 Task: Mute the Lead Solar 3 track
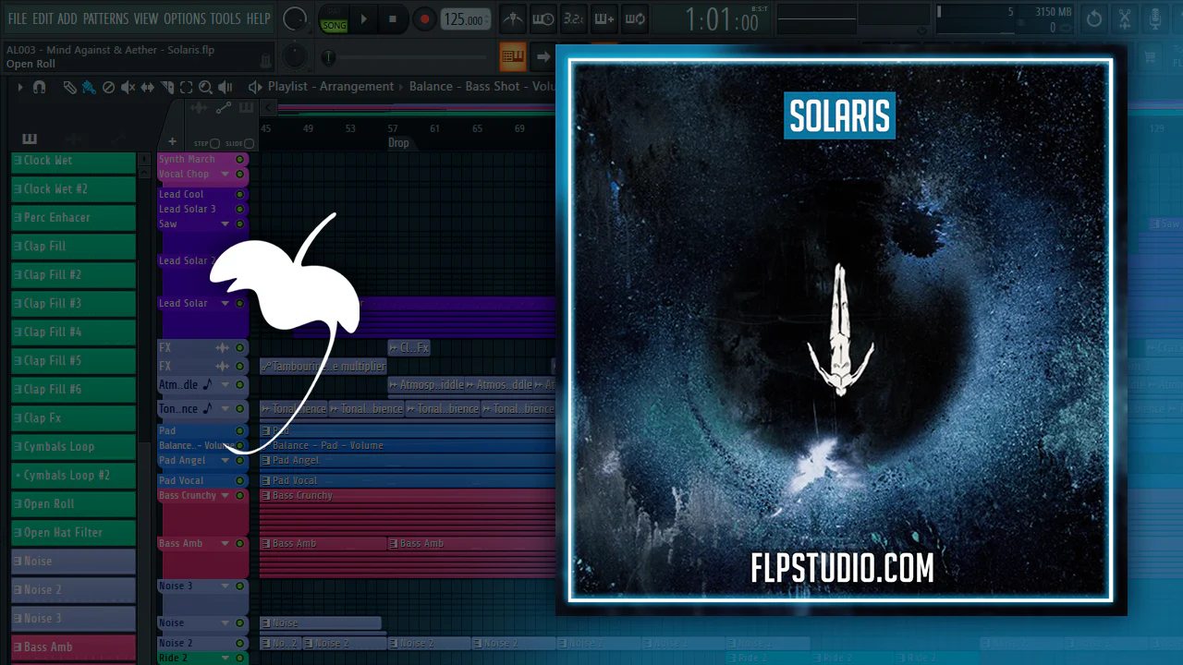click(x=239, y=210)
